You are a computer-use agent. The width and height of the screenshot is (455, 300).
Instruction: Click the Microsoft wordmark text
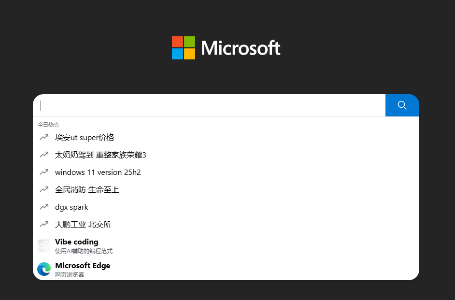[241, 48]
